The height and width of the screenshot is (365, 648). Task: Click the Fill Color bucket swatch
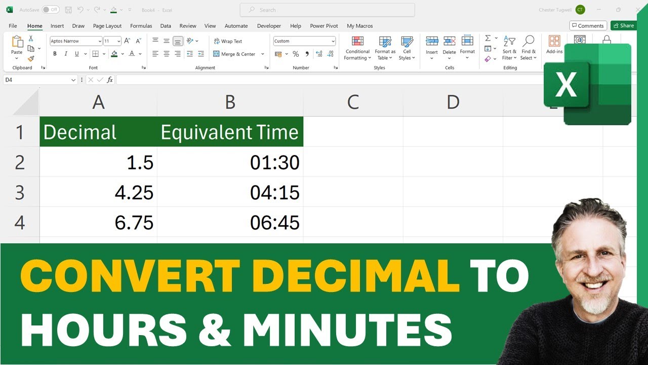tap(114, 54)
